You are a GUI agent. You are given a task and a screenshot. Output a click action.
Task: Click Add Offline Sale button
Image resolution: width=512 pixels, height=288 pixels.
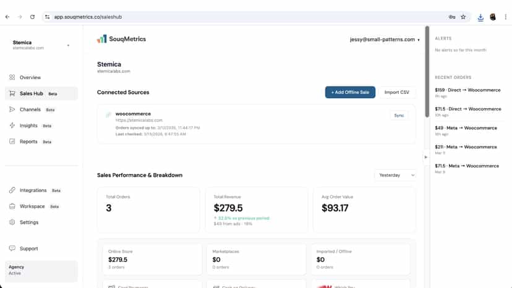350,93
